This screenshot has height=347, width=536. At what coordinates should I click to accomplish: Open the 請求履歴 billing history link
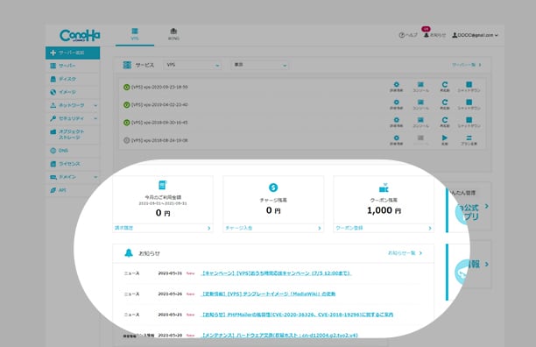click(x=163, y=228)
